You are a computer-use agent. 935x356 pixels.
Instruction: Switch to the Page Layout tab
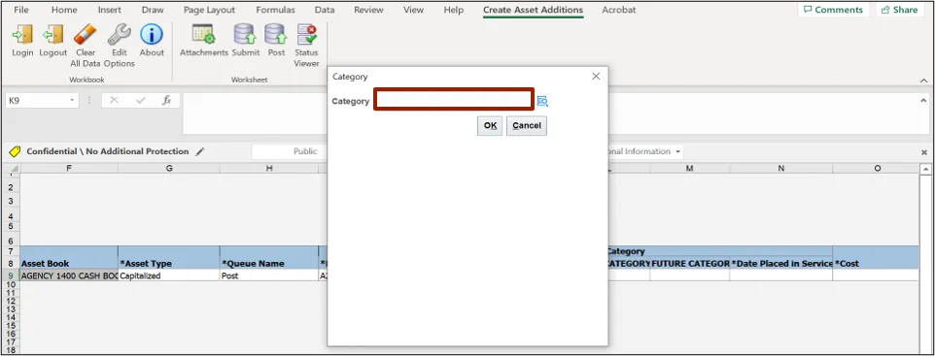point(209,10)
